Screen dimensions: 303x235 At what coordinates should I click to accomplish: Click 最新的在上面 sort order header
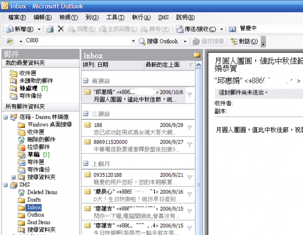pos(169,65)
